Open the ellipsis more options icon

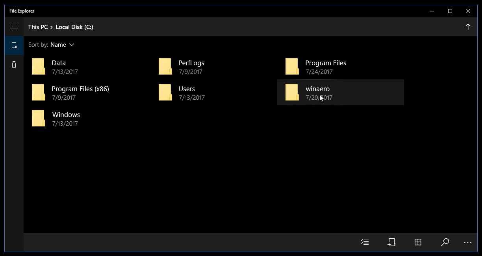468,242
